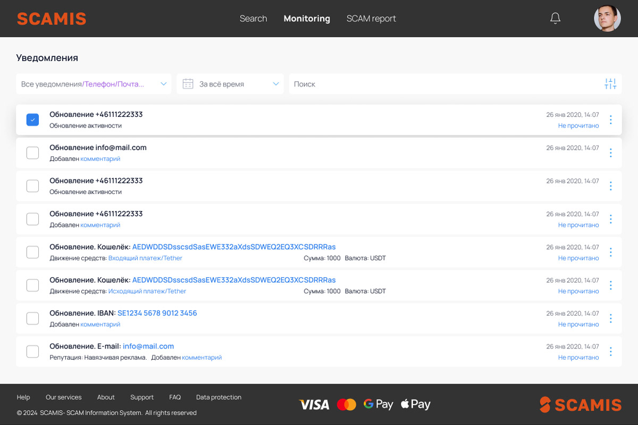The height and width of the screenshot is (425, 638).
Task: Uncheck the first +46111222333 notification checkbox
Action: (x=32, y=120)
